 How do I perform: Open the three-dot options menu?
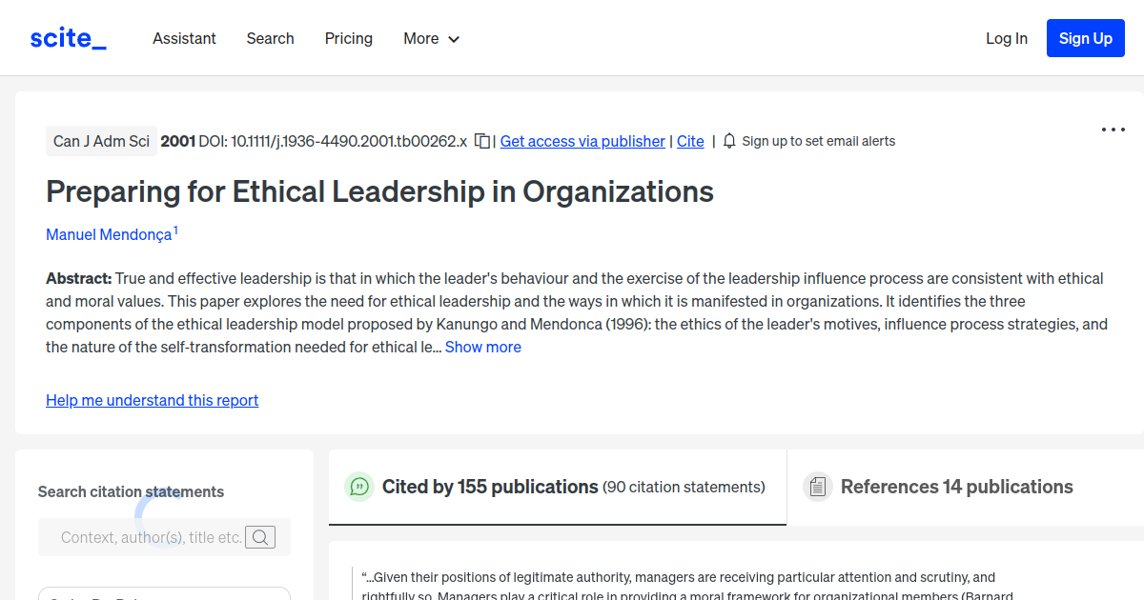pyautogui.click(x=1113, y=129)
